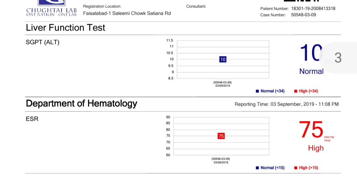357x189 pixels.
Task: Click the red High (>15) legend square
Action: click(x=295, y=168)
